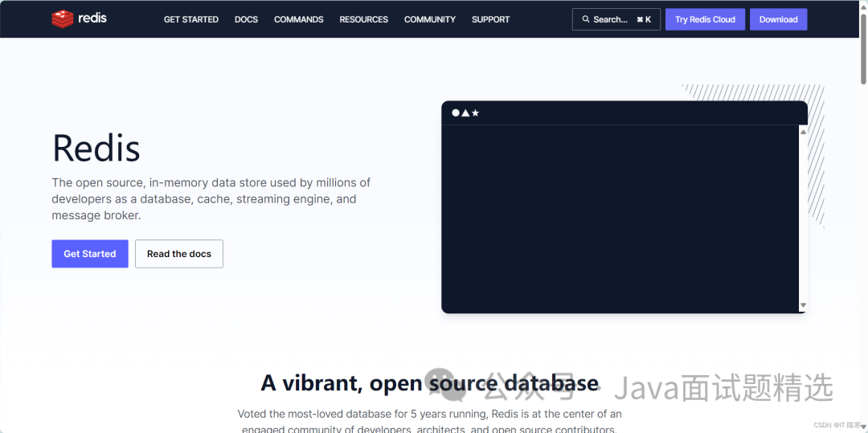Click the terminal pane scrollbar track
The height and width of the screenshot is (433, 868).
[803, 219]
